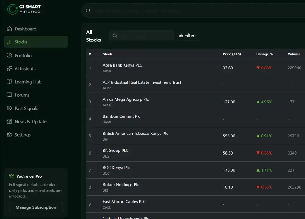This screenshot has width=305, height=219.
Task: Open Forums in the sidebar
Action: pos(36,95)
